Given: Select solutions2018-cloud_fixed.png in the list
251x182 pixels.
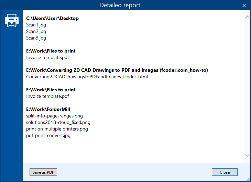Looking at the screenshot, I should pyautogui.click(x=58, y=122).
